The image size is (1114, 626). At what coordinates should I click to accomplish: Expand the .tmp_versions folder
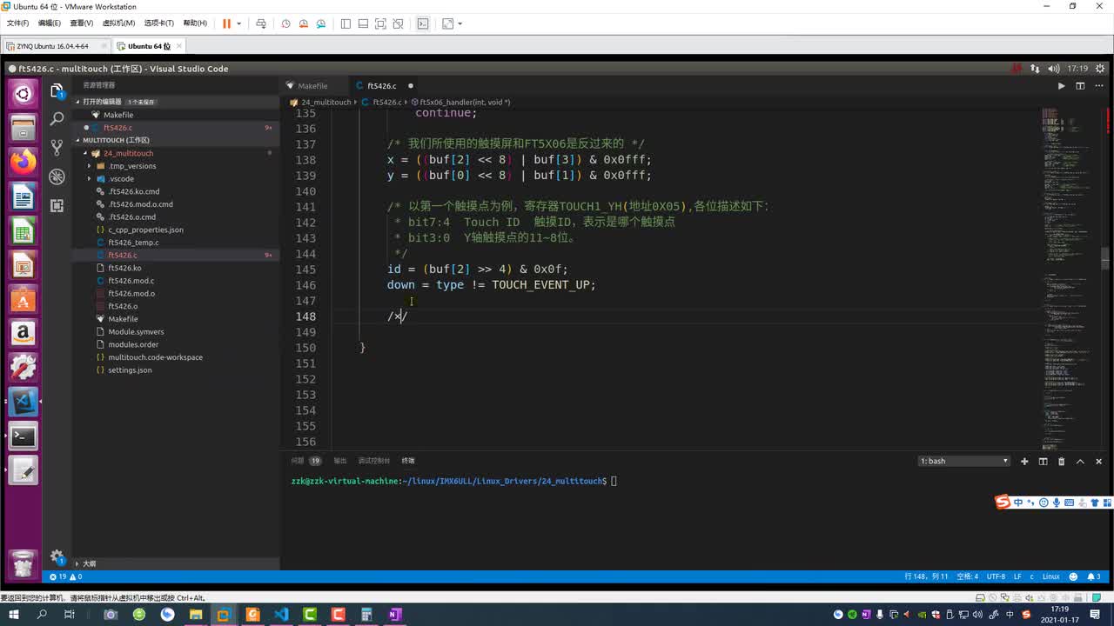click(131, 166)
